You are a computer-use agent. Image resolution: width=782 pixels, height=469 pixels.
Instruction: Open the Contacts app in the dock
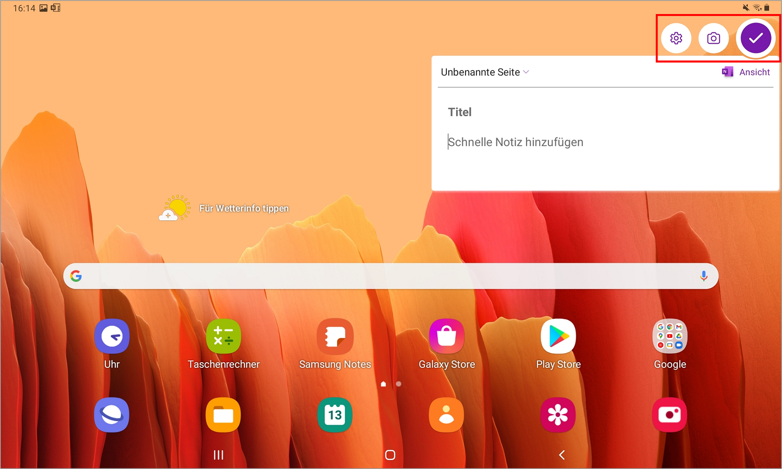click(x=446, y=415)
